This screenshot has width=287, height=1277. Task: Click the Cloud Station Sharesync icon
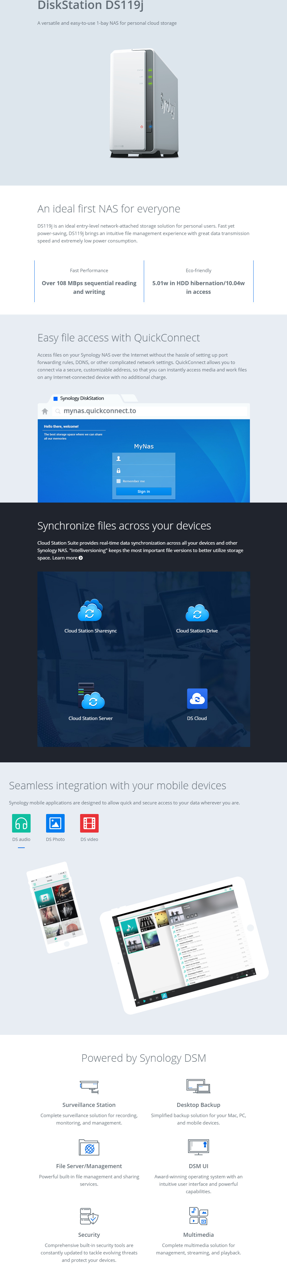(90, 610)
